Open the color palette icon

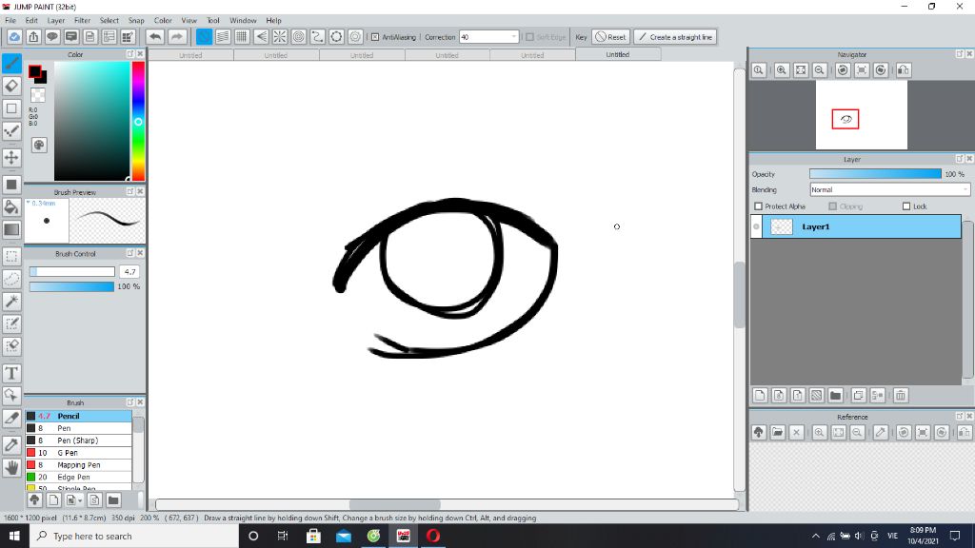(x=39, y=145)
